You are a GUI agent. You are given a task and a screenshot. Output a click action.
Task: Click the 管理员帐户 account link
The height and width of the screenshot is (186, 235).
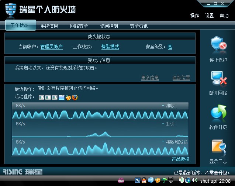point(52,47)
